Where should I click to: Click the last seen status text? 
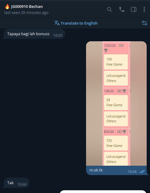[x=26, y=12]
